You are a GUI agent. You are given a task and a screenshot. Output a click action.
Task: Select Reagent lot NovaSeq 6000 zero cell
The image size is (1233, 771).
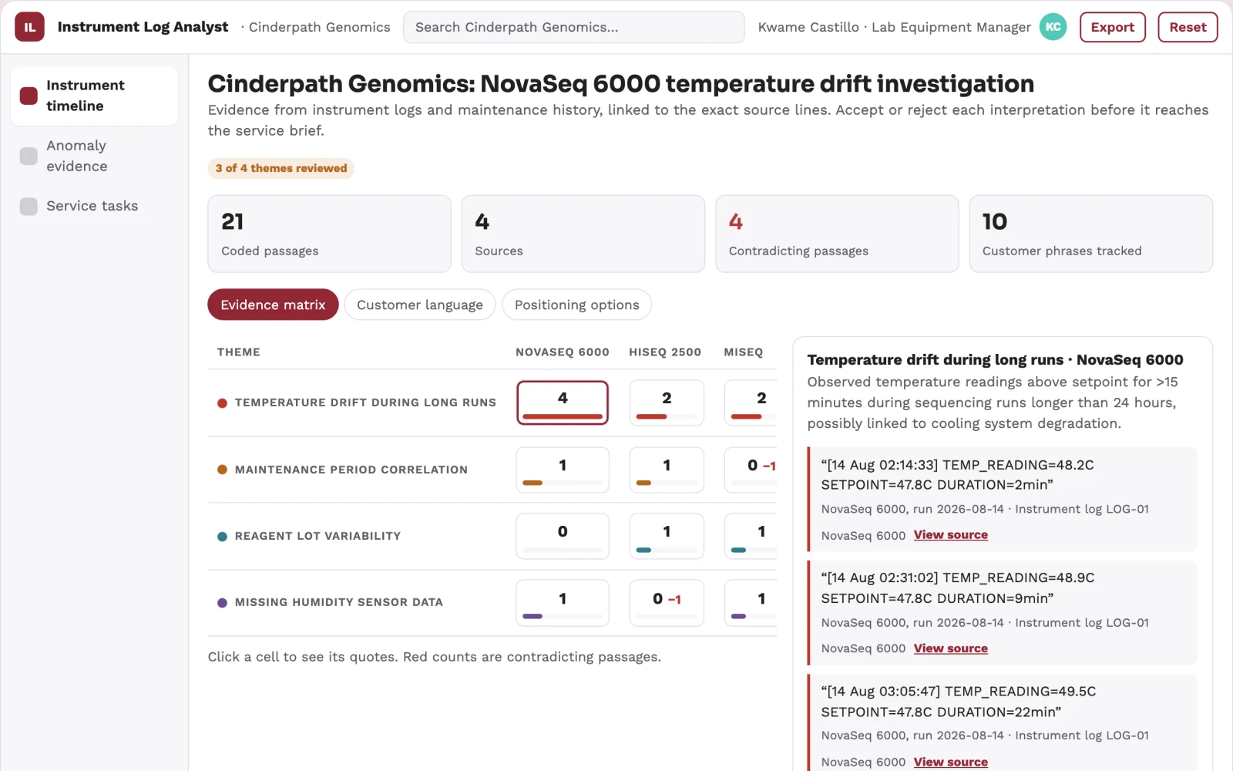click(563, 536)
